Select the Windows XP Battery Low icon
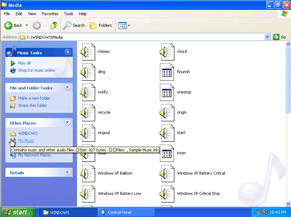 coord(88,194)
